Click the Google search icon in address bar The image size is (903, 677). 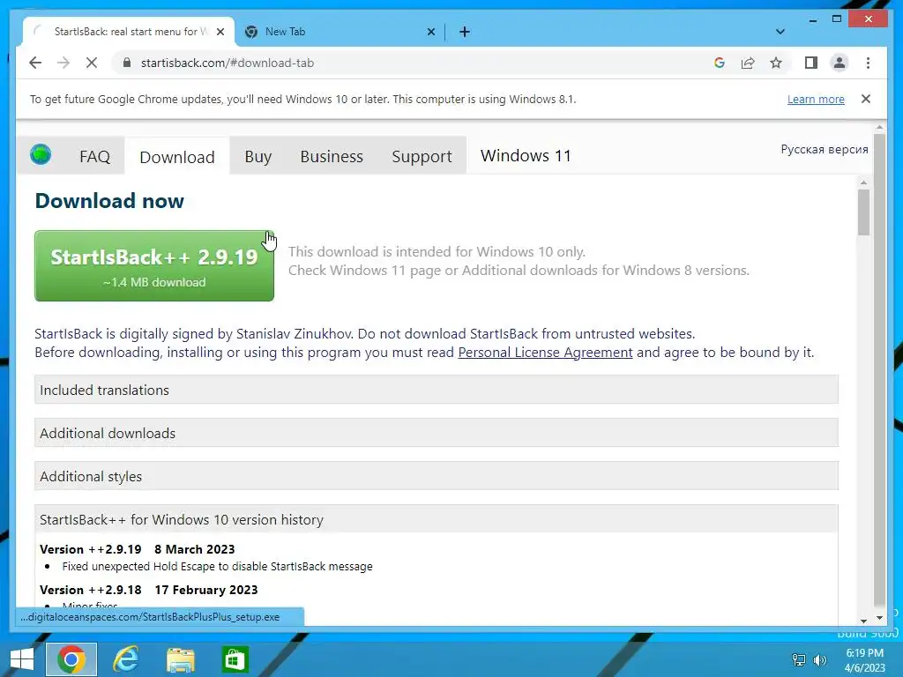(x=720, y=63)
